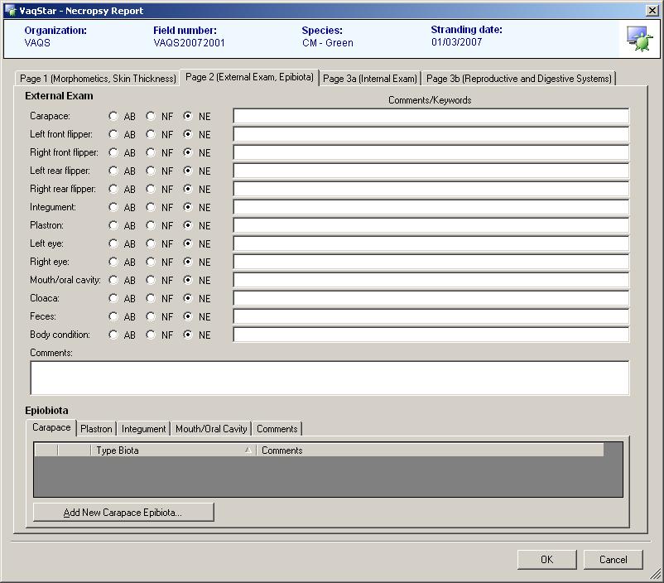Close the Necropsy Report window

pyautogui.click(x=652, y=11)
